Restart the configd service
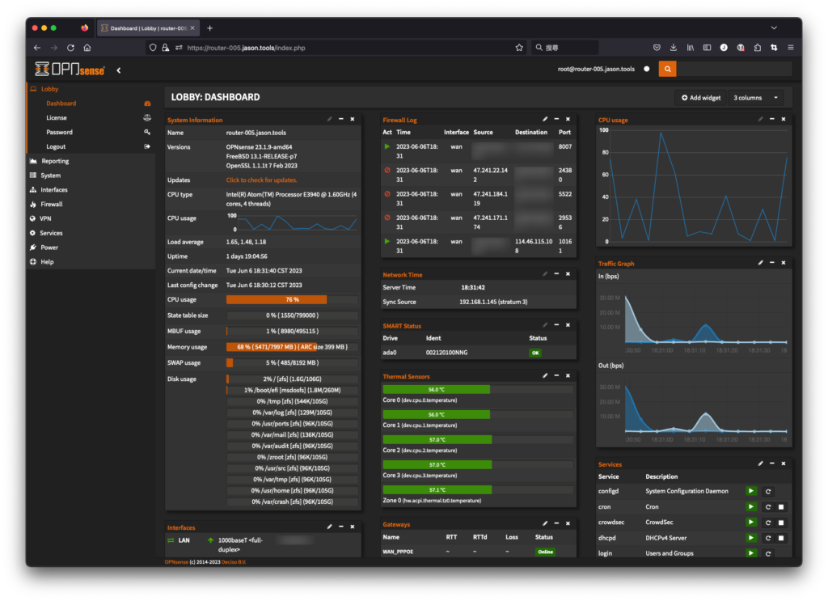Viewport: 828px width, 601px height. click(768, 492)
